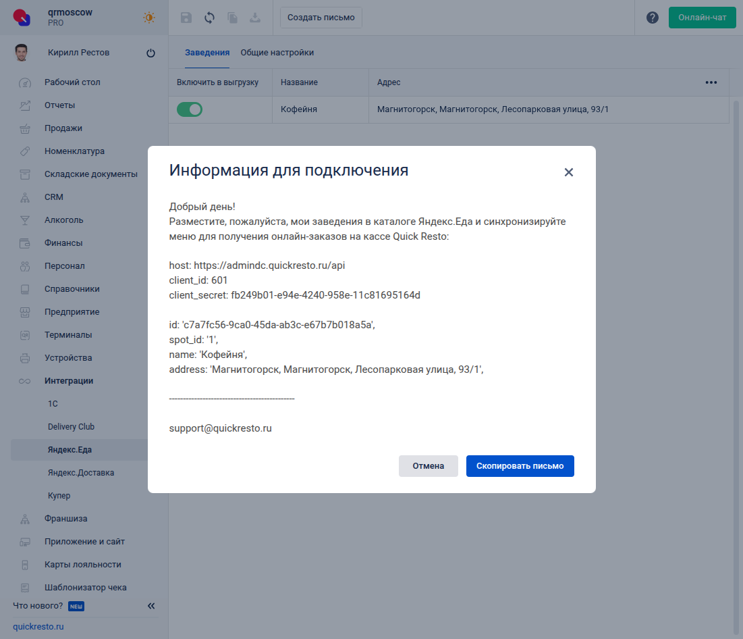Open Яндекс.Доставка integration in sidebar
Screen dimensions: 743x639
tap(81, 473)
